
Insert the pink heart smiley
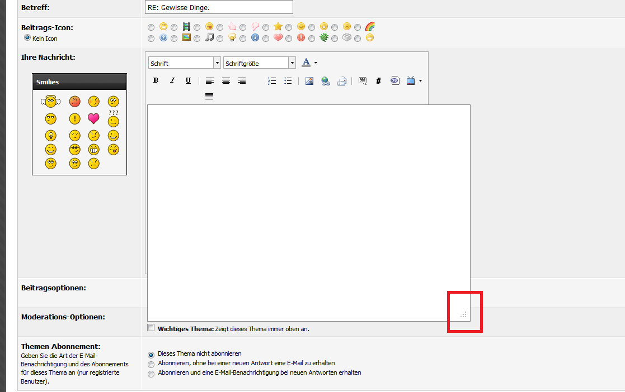pos(93,118)
